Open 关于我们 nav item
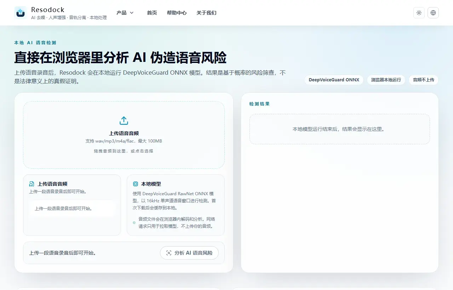The width and height of the screenshot is (453, 290). (x=206, y=13)
